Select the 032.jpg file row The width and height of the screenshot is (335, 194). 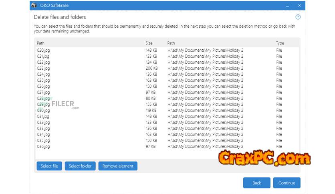tap(167, 122)
